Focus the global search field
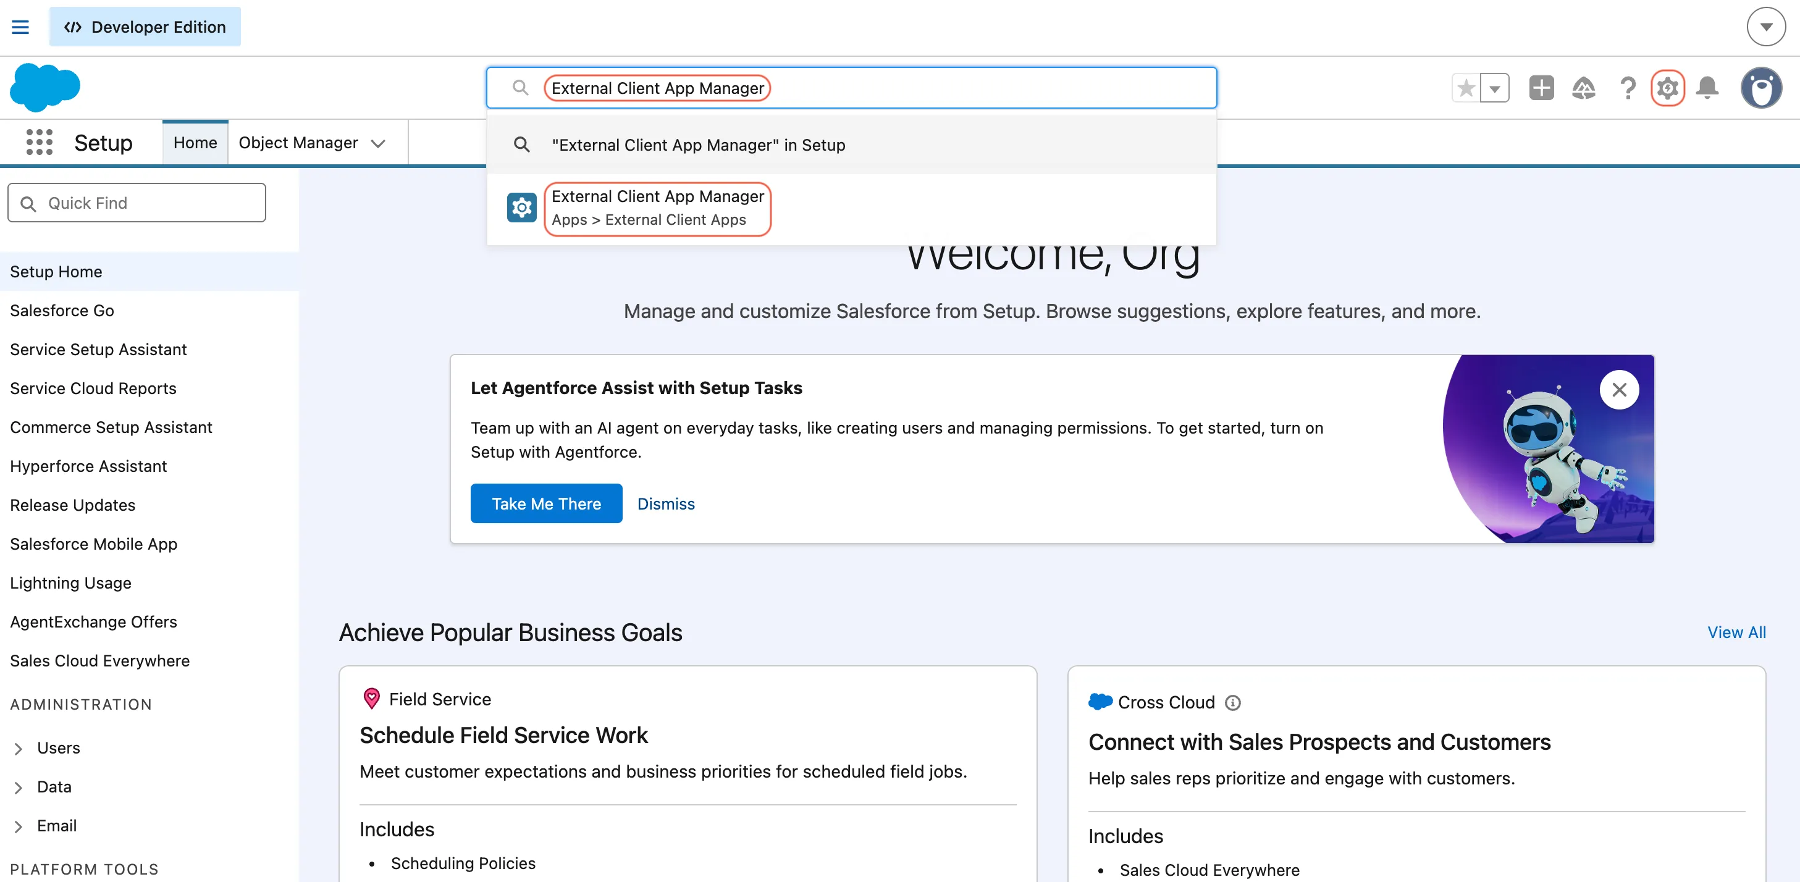 (851, 88)
